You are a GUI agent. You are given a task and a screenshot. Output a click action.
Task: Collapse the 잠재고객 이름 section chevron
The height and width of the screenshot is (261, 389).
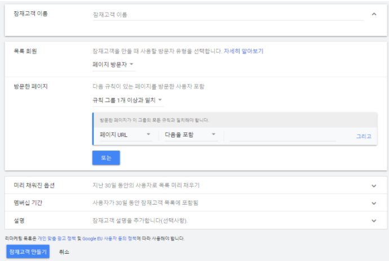[374, 15]
